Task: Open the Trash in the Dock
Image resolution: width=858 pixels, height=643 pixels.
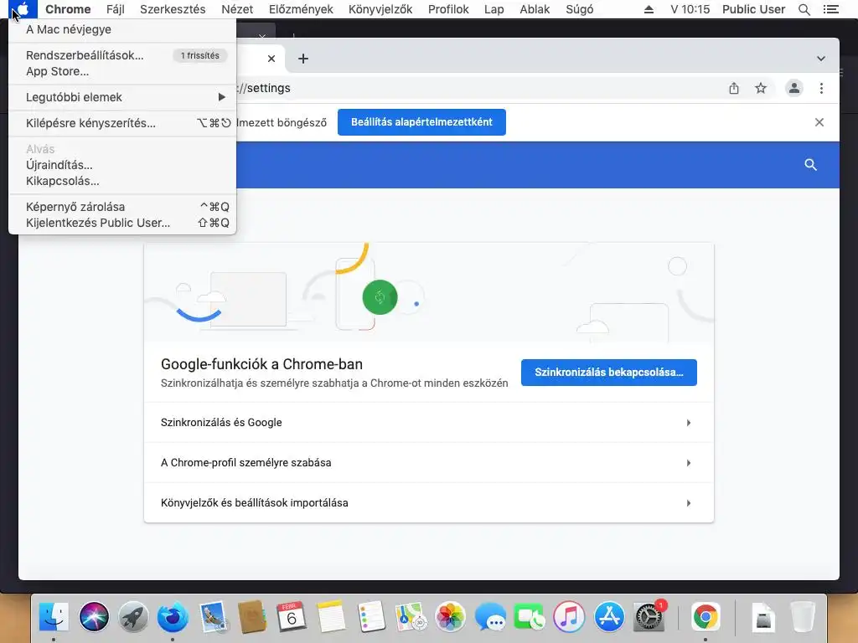Action: [803, 617]
